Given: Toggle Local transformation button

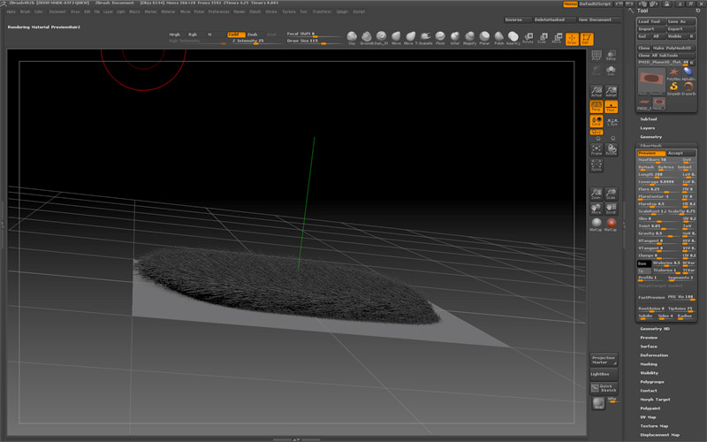Looking at the screenshot, I should (x=597, y=121).
